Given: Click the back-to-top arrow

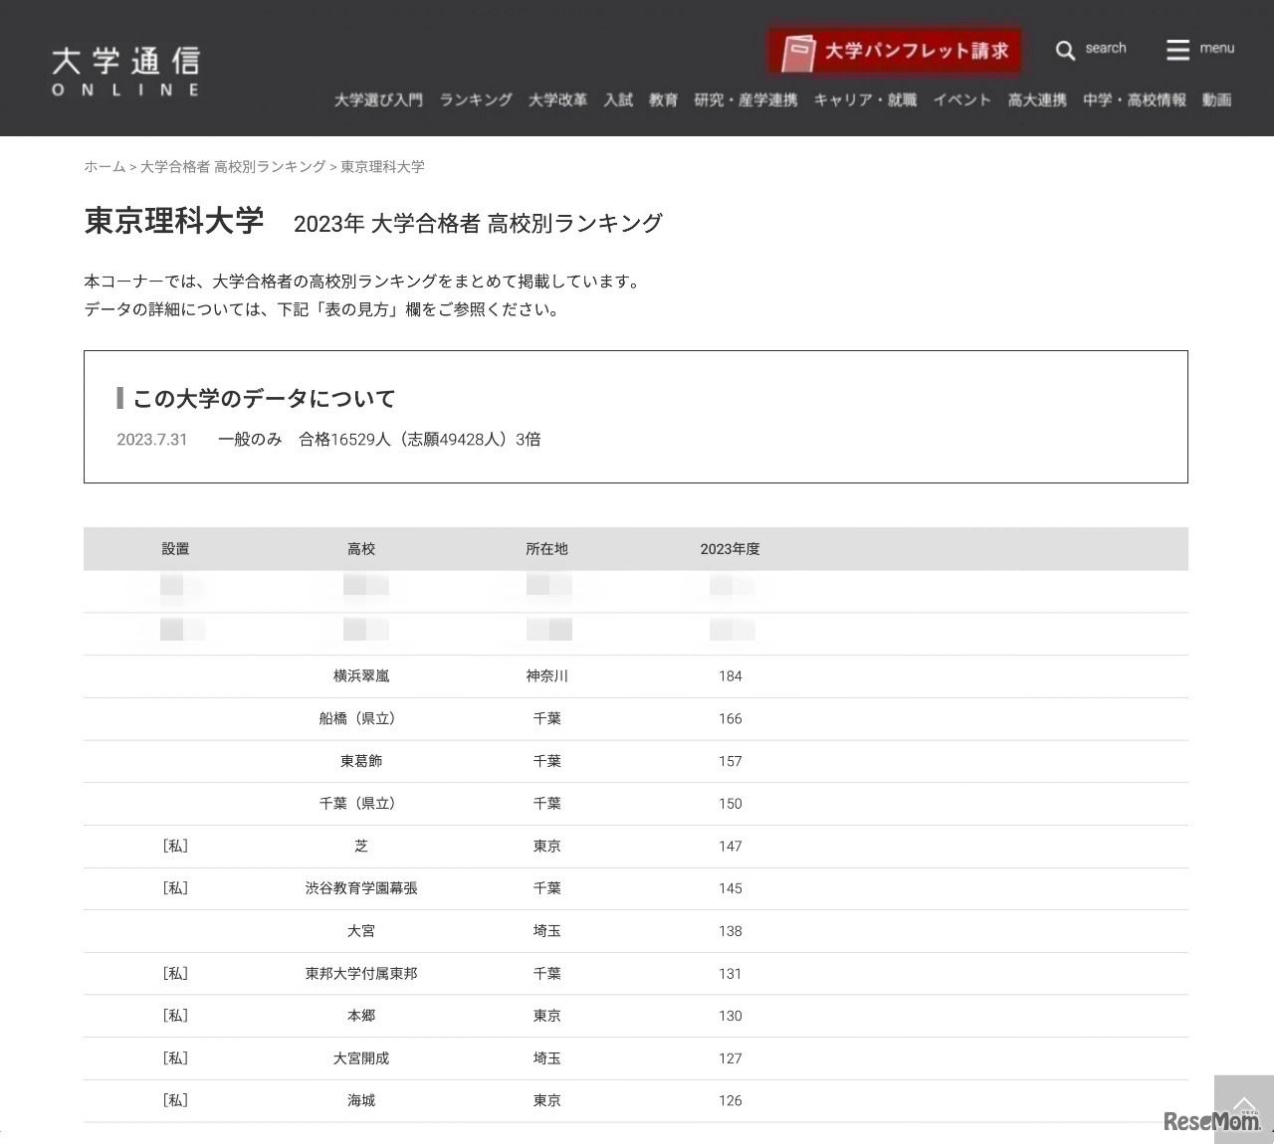Looking at the screenshot, I should (1243, 1104).
